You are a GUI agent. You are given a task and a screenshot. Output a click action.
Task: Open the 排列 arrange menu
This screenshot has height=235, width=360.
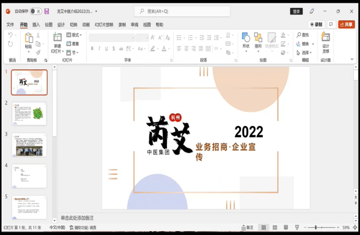[258, 38]
